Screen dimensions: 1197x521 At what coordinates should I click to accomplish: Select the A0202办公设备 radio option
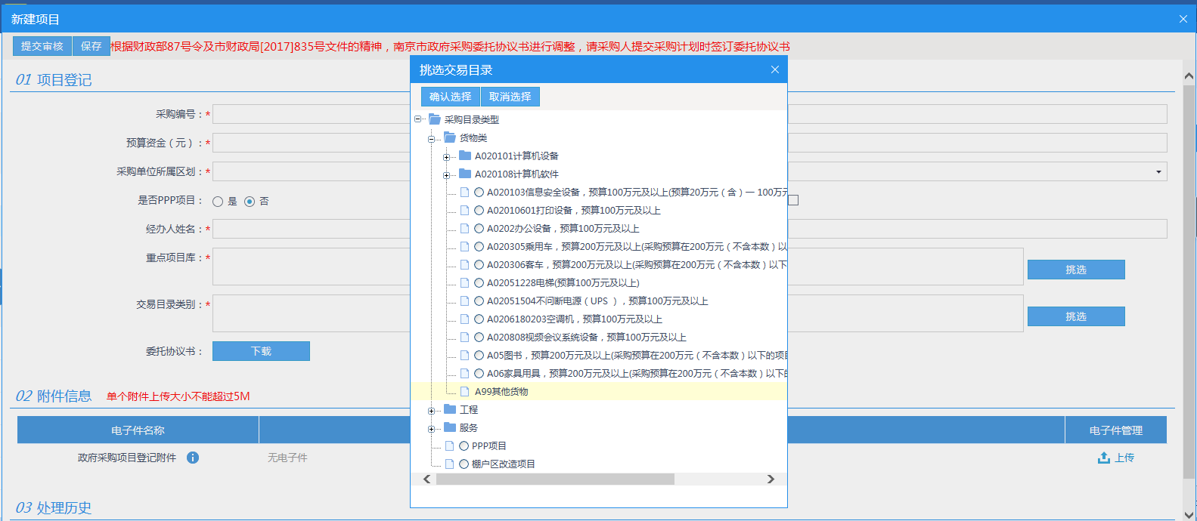point(479,228)
